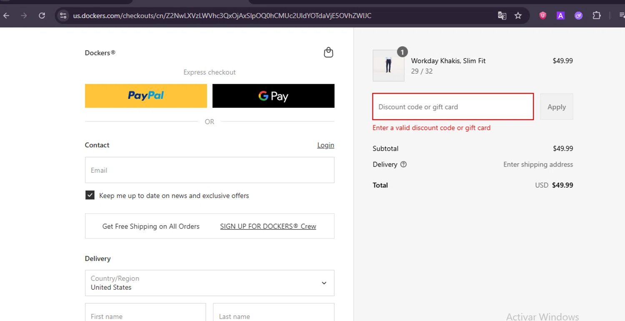
Task: Click the Enter shipping address text
Action: [x=538, y=164]
